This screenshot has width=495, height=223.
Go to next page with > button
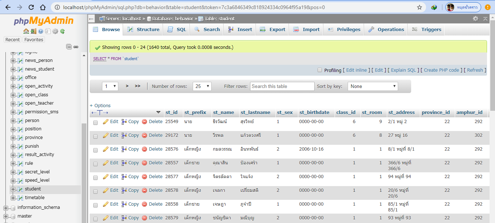(x=127, y=86)
